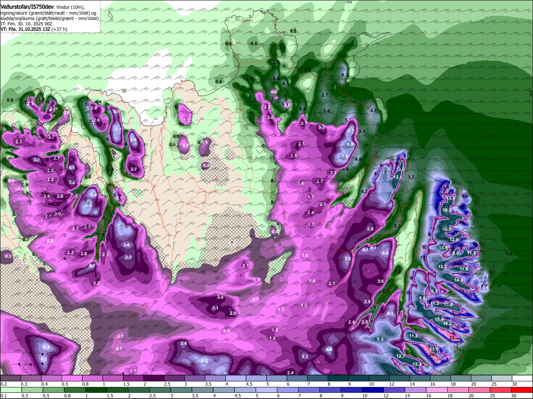The width and height of the screenshot is (533, 399).
Task: Click the 5.7 value on the map
Action: [x=351, y=131]
